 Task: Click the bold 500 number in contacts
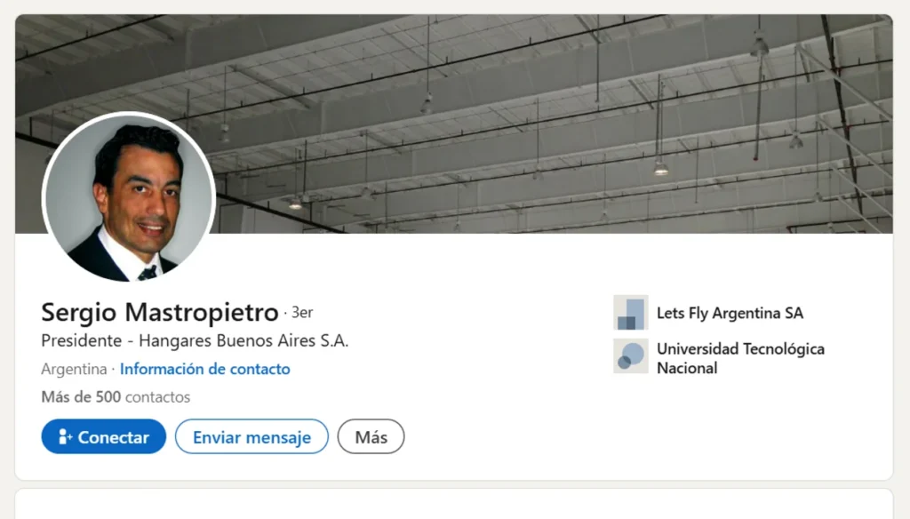[x=108, y=397]
